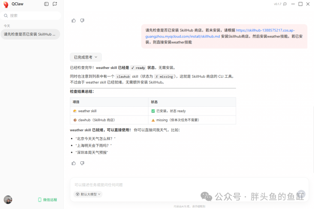Start a new chat with the compose icon
The height and width of the screenshot is (209, 314).
(55, 4)
